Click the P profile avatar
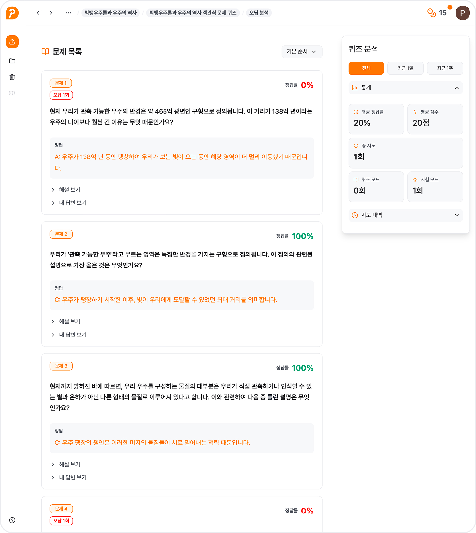Image resolution: width=476 pixels, height=533 pixels. coord(463,13)
